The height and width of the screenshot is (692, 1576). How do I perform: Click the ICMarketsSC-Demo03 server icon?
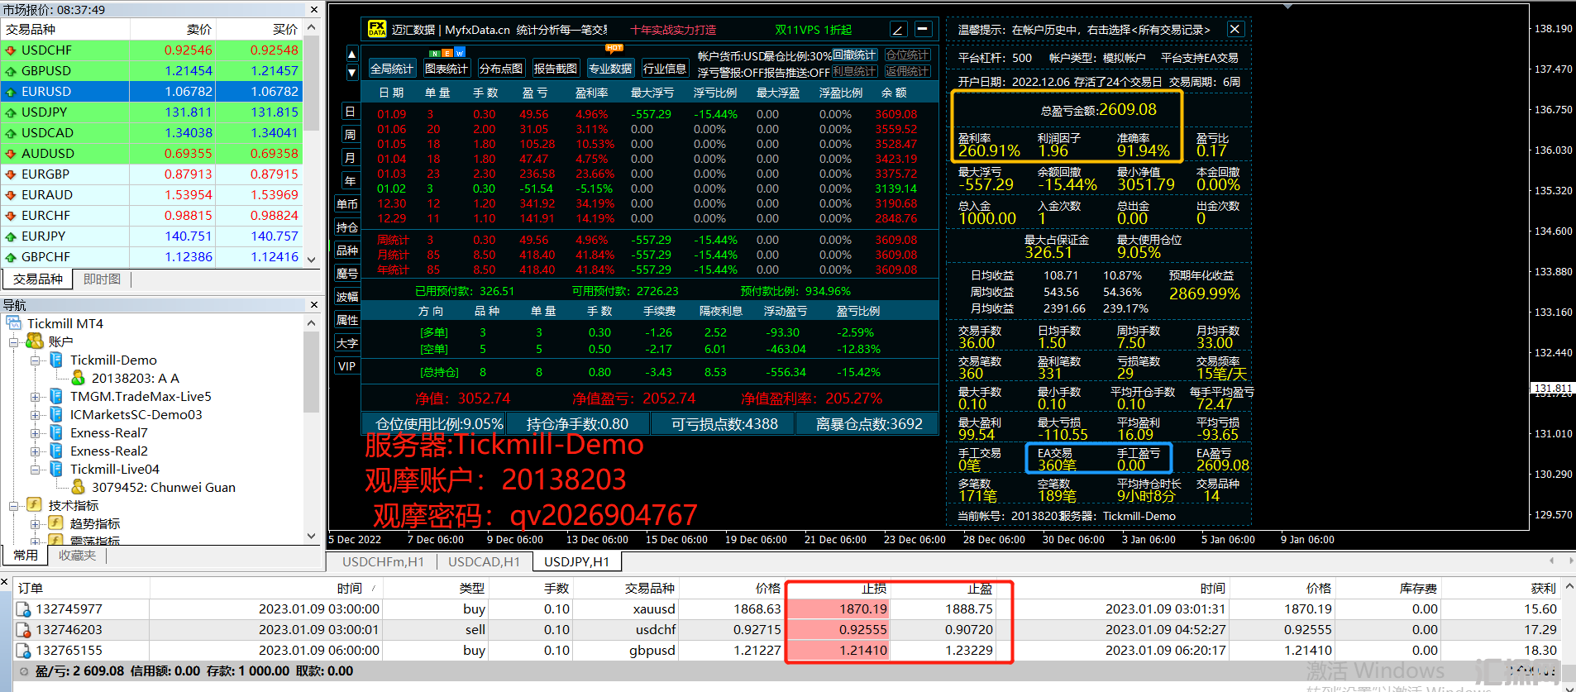pos(56,414)
